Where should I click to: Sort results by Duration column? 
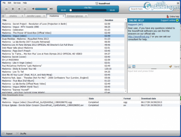114,20
